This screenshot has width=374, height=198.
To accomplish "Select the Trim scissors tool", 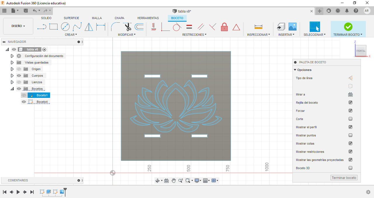I will (x=127, y=27).
